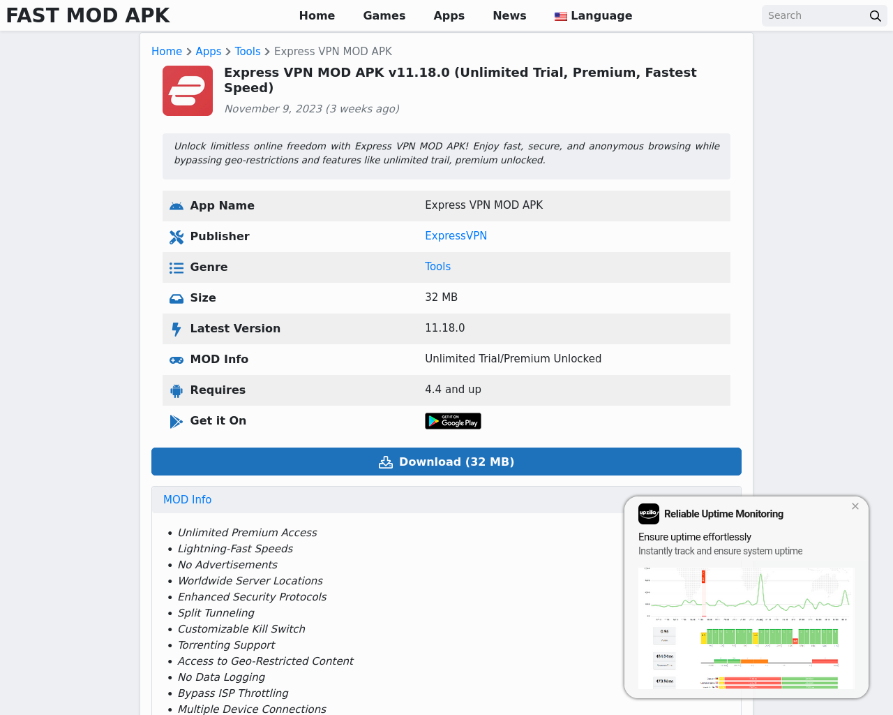Click the Download (32 MB) button
893x715 pixels.
point(446,462)
